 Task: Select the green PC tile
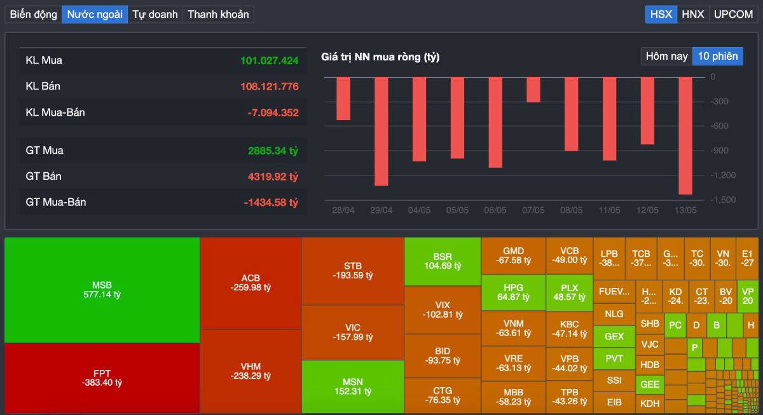point(675,325)
